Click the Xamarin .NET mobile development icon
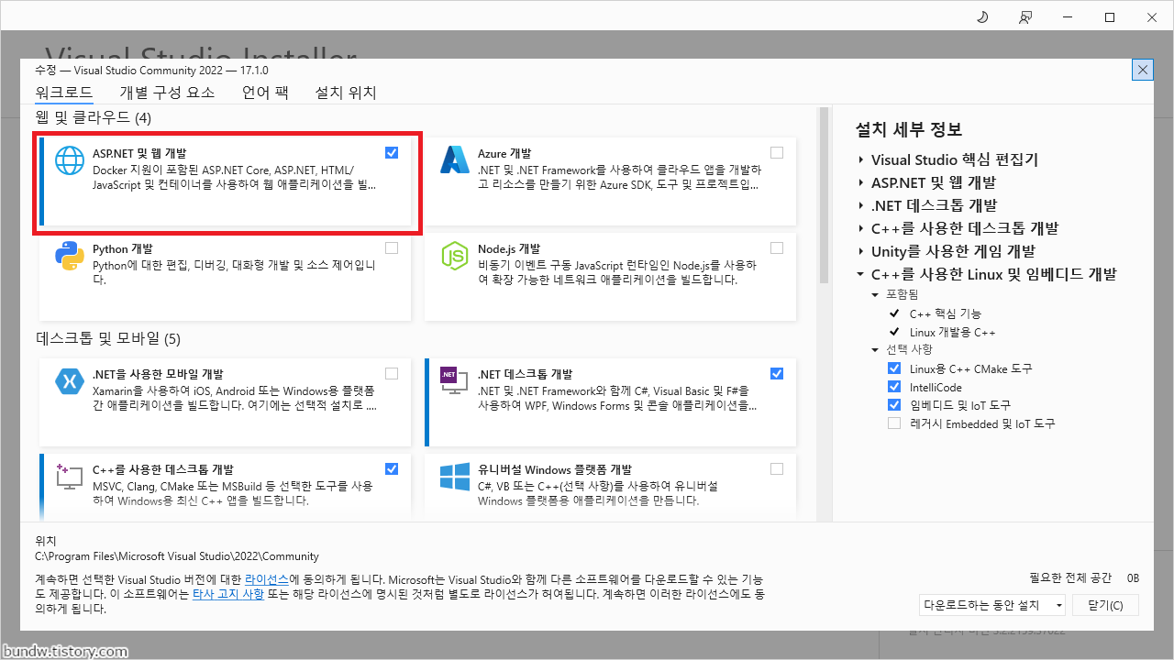 tap(70, 380)
